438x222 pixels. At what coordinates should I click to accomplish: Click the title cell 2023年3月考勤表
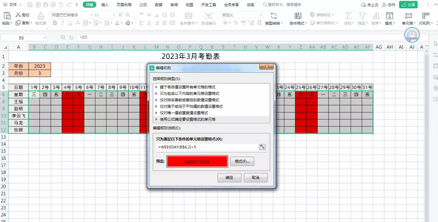pos(190,56)
